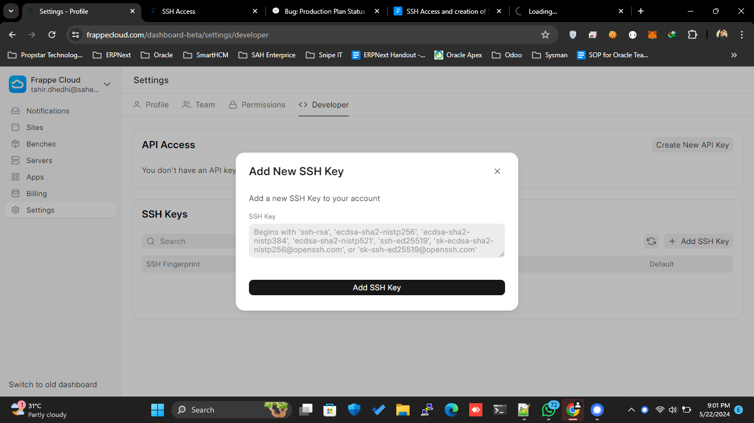Viewport: 754px width, 423px height.
Task: View the Apps sidebar section
Action: 35,177
